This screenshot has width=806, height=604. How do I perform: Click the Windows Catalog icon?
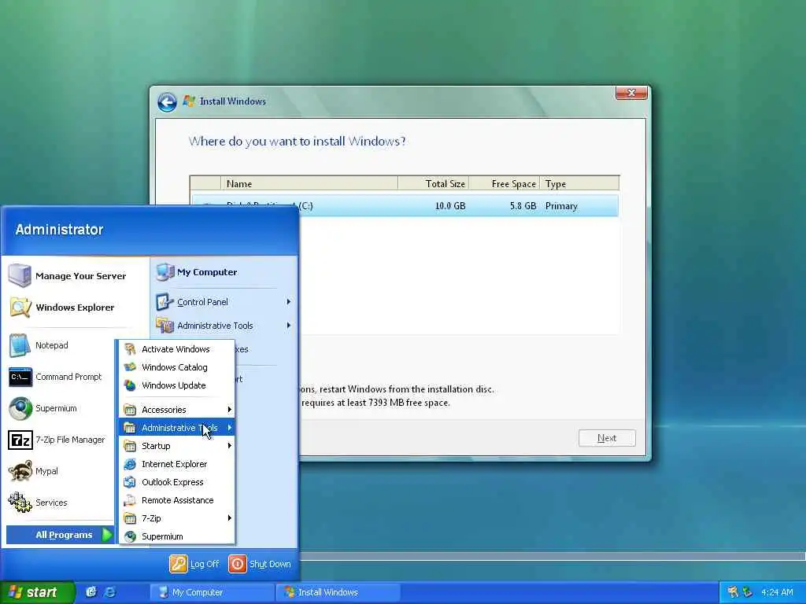point(130,367)
